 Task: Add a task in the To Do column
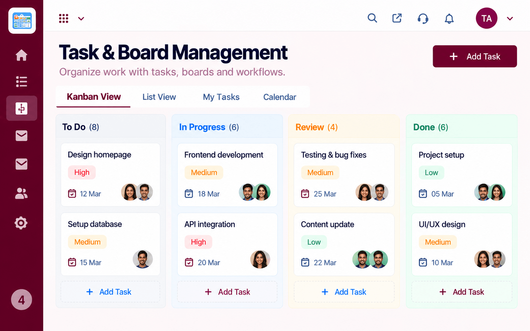tap(110, 292)
